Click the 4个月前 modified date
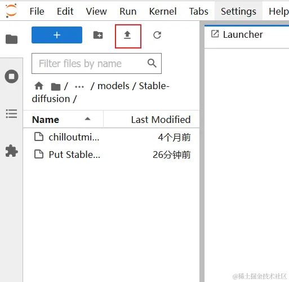This screenshot has width=289, height=282. tap(174, 137)
